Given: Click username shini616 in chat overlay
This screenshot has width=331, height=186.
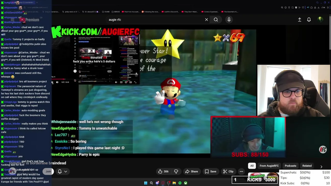Looking at the screenshot, I should point(9,73).
